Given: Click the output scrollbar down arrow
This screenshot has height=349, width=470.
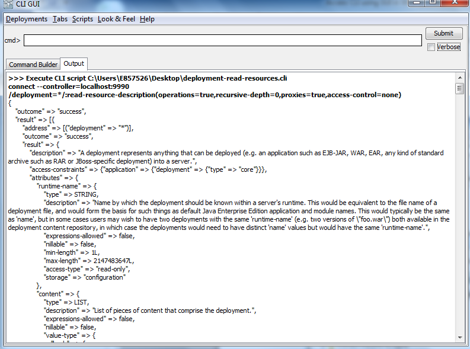Looking at the screenshot, I should pos(459,337).
